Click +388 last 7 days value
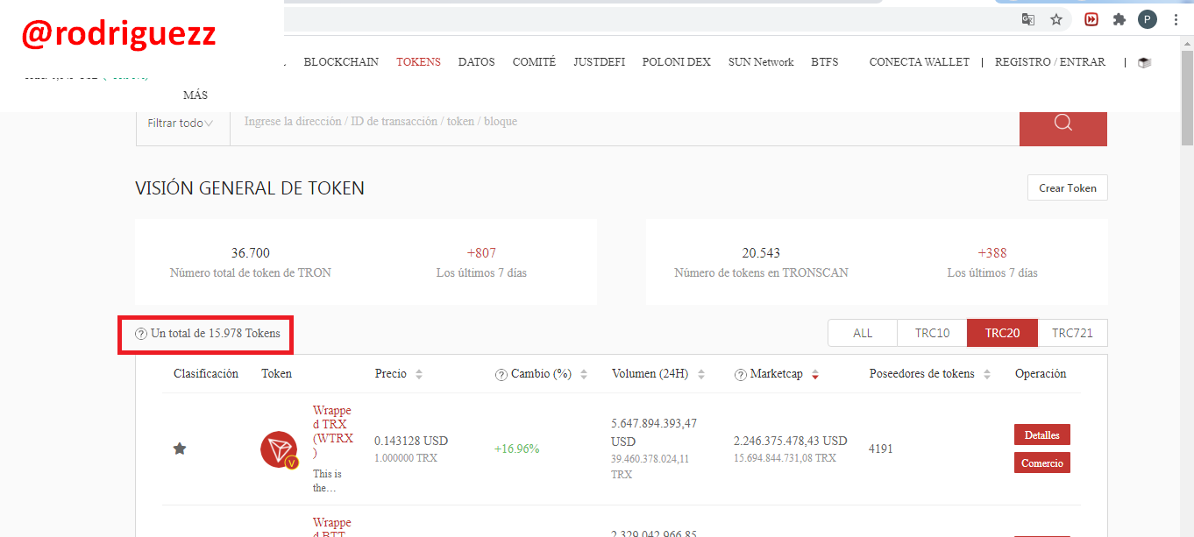Image resolution: width=1194 pixels, height=537 pixels. 992,253
